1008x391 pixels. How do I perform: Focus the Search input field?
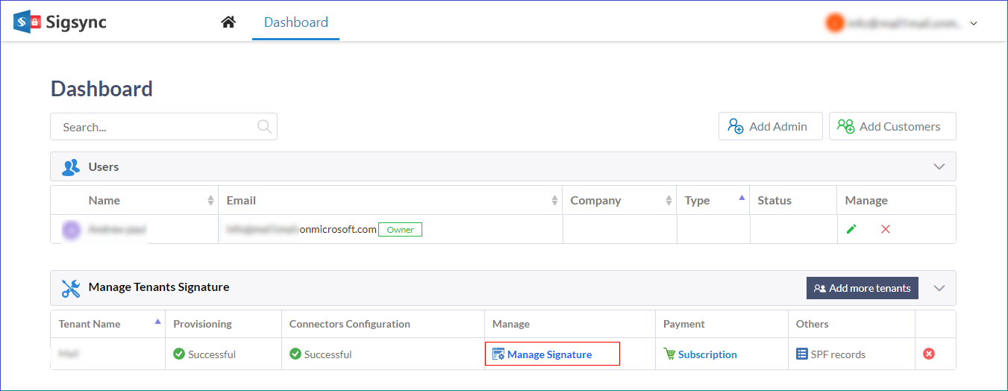pyautogui.click(x=153, y=127)
